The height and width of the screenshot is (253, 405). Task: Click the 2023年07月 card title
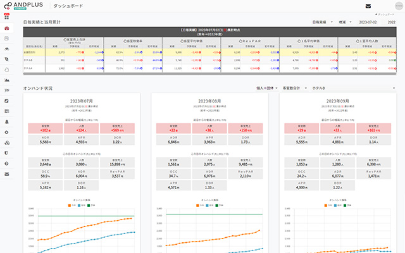82,101
